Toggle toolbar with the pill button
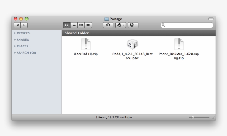 tap(211, 19)
